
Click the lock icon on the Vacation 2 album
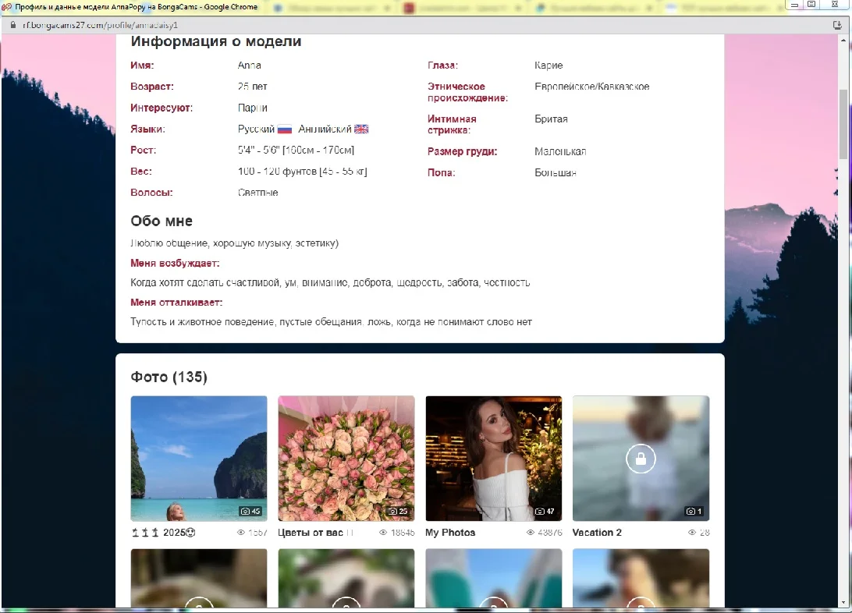[641, 459]
